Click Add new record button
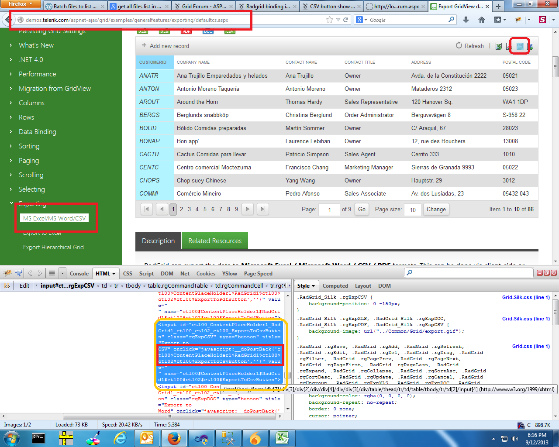Image resolution: width=559 pixels, height=447 pixels. (165, 46)
